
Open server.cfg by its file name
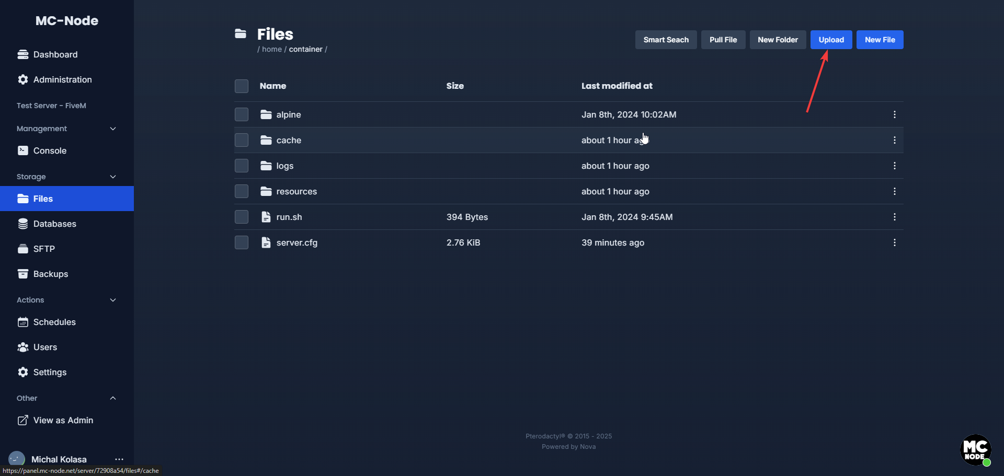(297, 242)
